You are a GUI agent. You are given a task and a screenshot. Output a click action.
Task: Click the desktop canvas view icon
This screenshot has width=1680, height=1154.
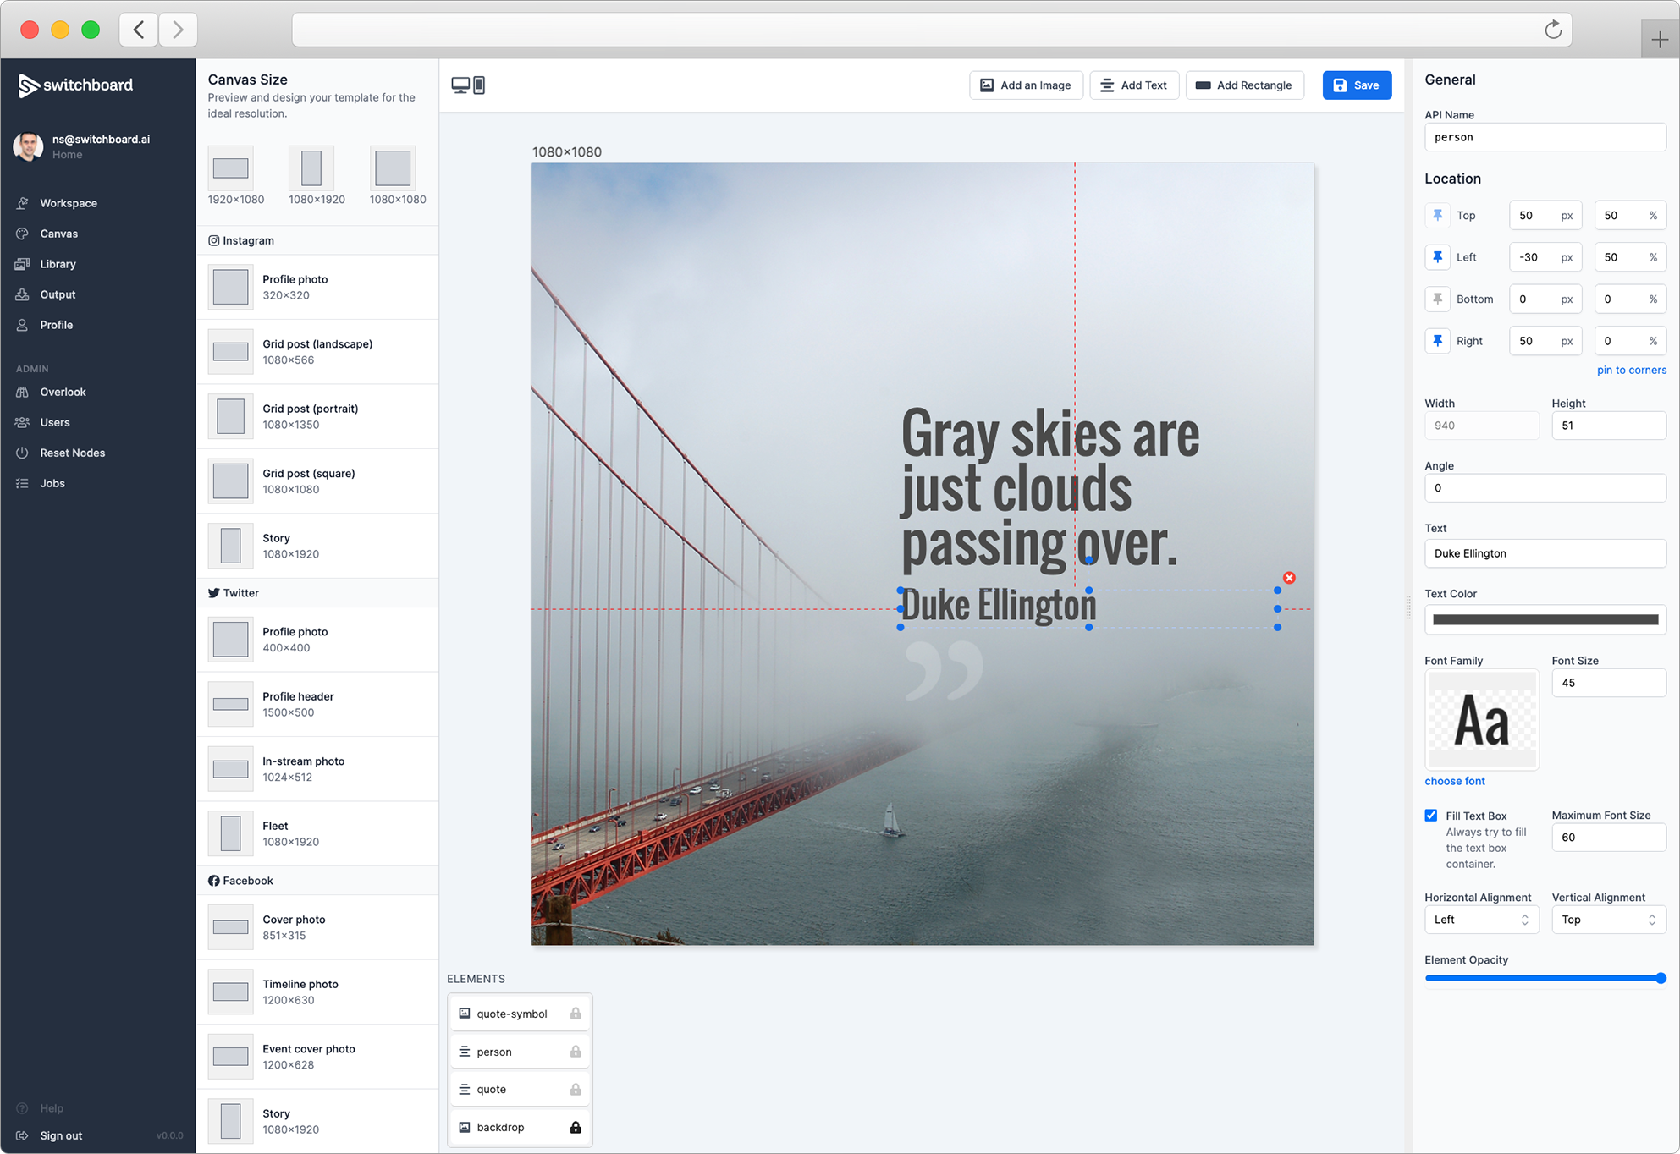(x=461, y=85)
